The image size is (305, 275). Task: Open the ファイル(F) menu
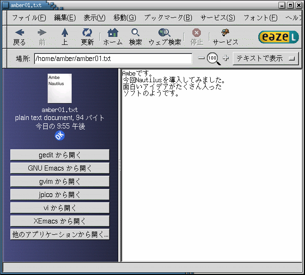[x=29, y=18]
